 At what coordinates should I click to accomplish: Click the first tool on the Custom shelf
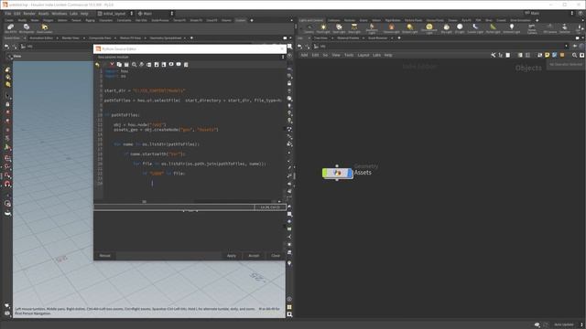10,28
